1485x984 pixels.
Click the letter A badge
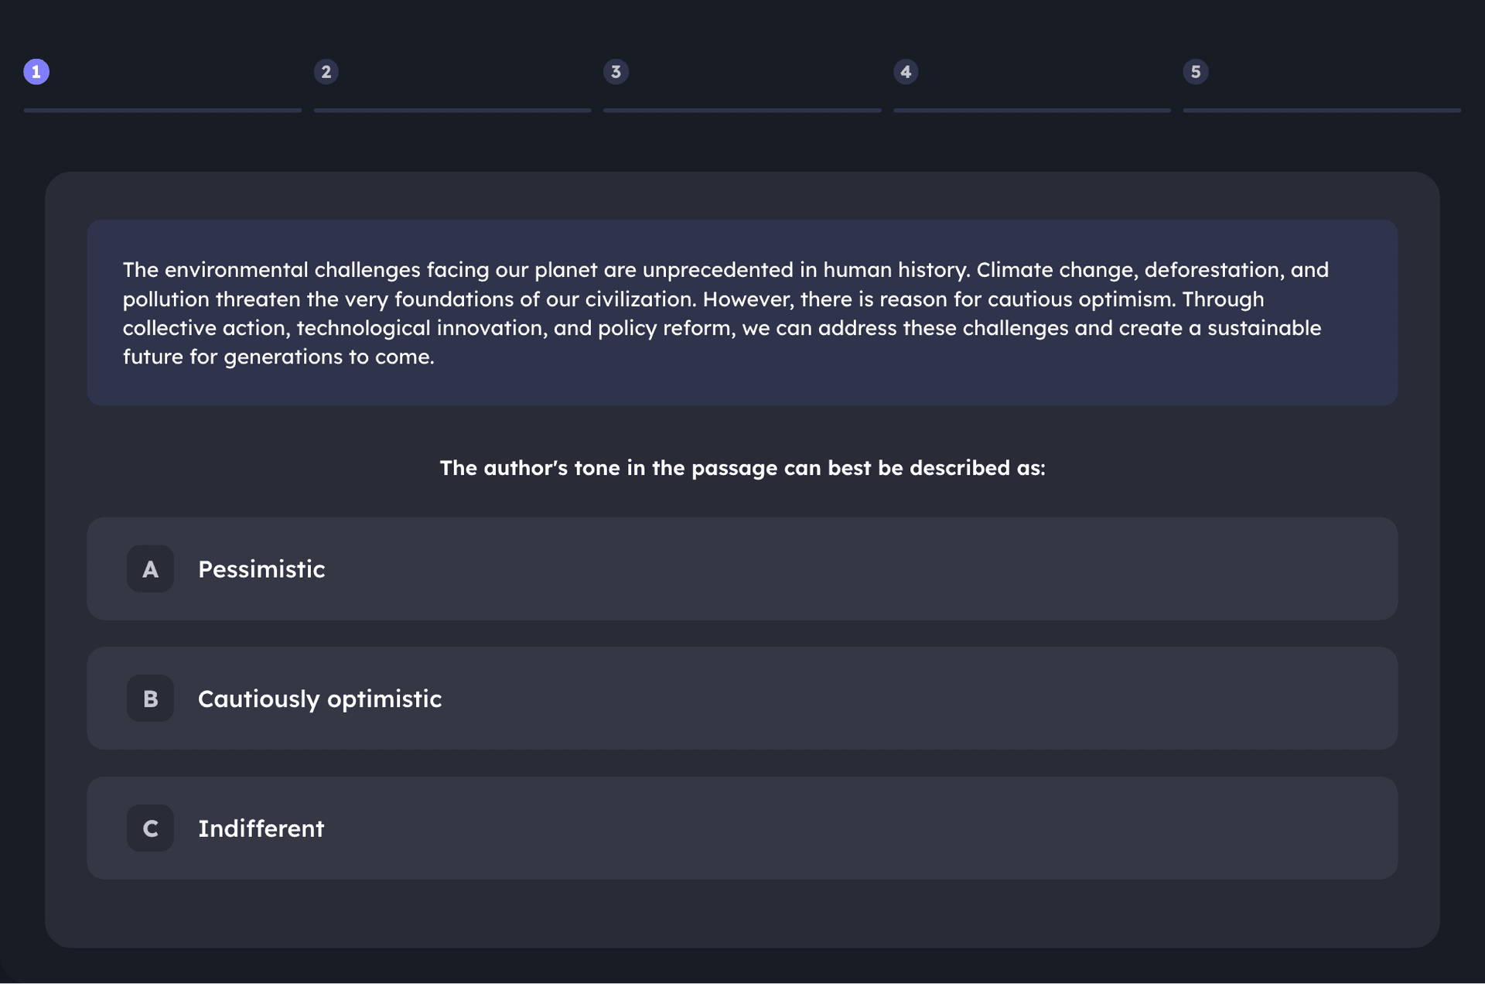click(x=150, y=569)
